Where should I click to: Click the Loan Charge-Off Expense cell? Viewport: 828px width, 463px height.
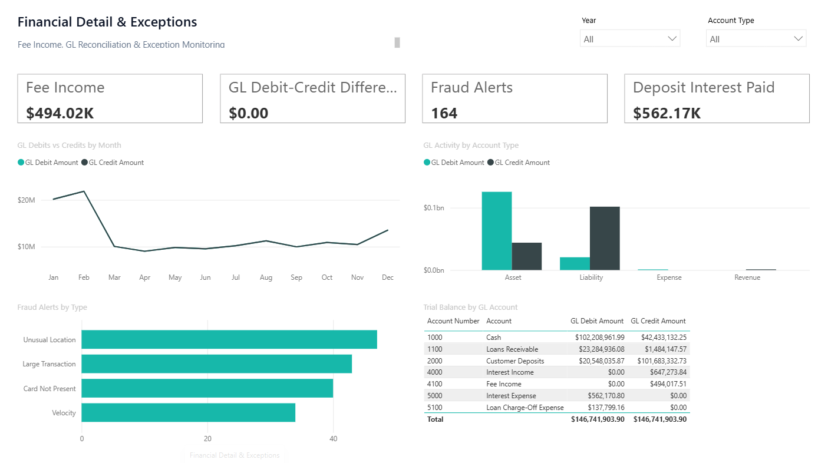(x=525, y=408)
